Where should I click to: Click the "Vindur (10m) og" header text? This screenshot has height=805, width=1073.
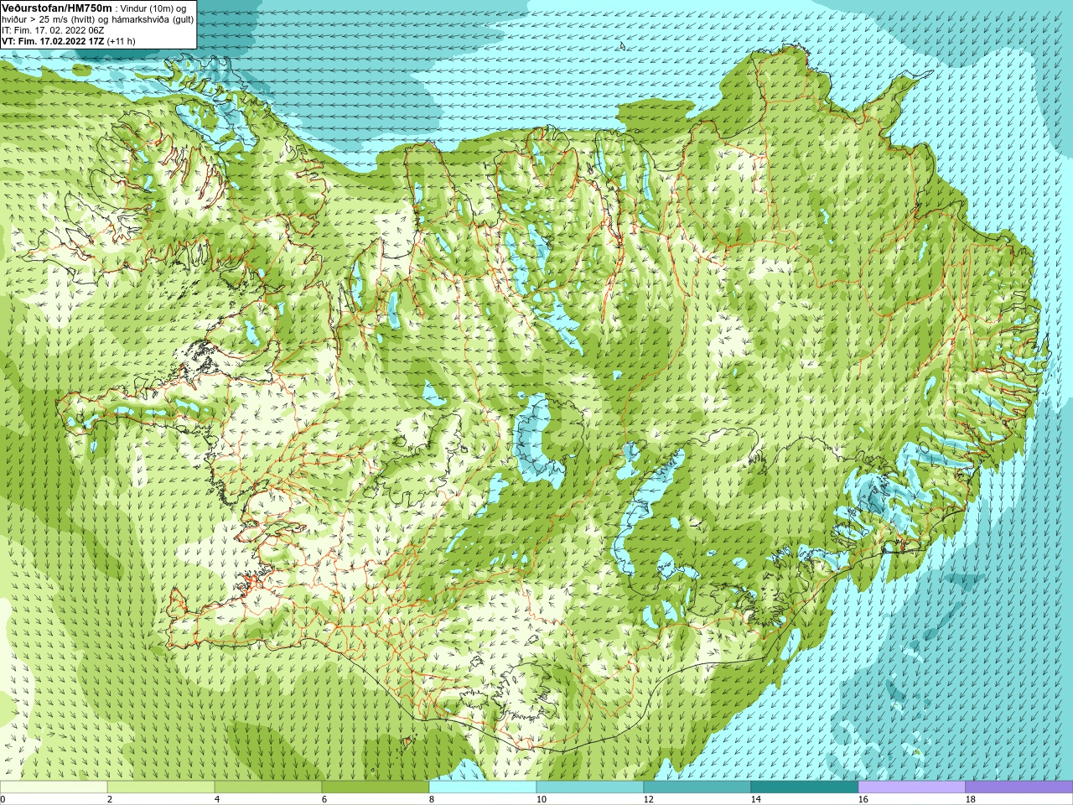tap(153, 8)
